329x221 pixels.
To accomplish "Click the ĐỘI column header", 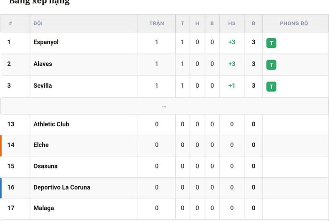I will 38,23.
